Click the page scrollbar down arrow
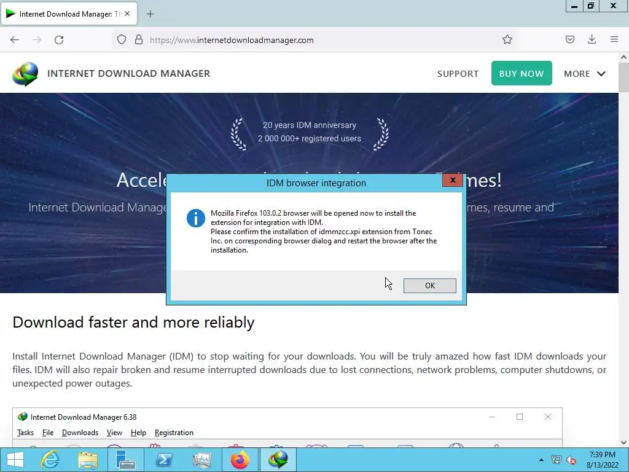 (624, 442)
